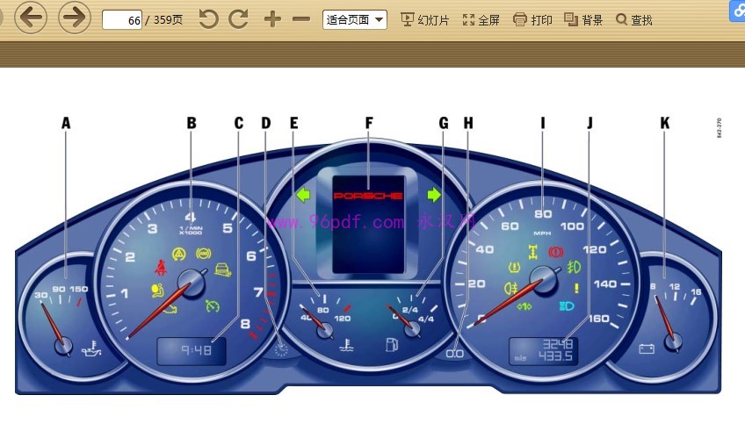Image resolution: width=745 pixels, height=438 pixels.
Task: Click the page number input field
Action: (x=122, y=19)
